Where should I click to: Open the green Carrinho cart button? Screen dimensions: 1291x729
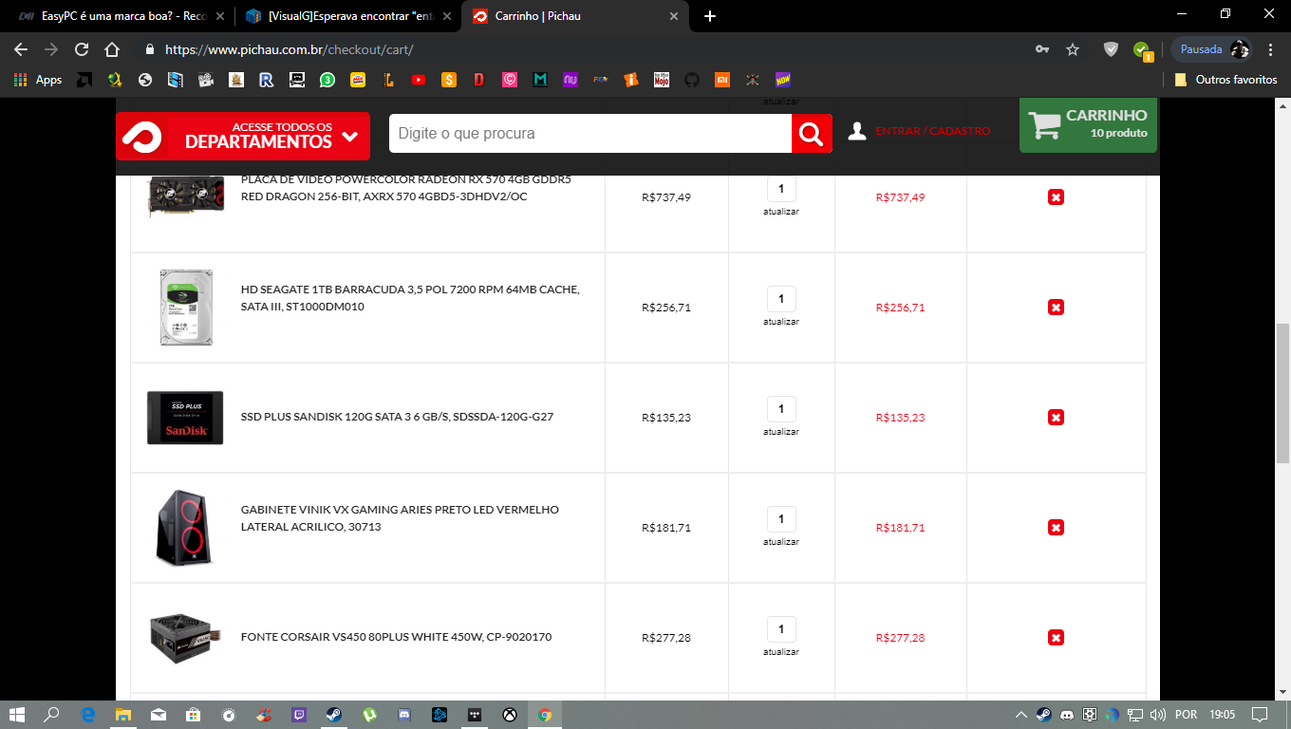coord(1089,124)
